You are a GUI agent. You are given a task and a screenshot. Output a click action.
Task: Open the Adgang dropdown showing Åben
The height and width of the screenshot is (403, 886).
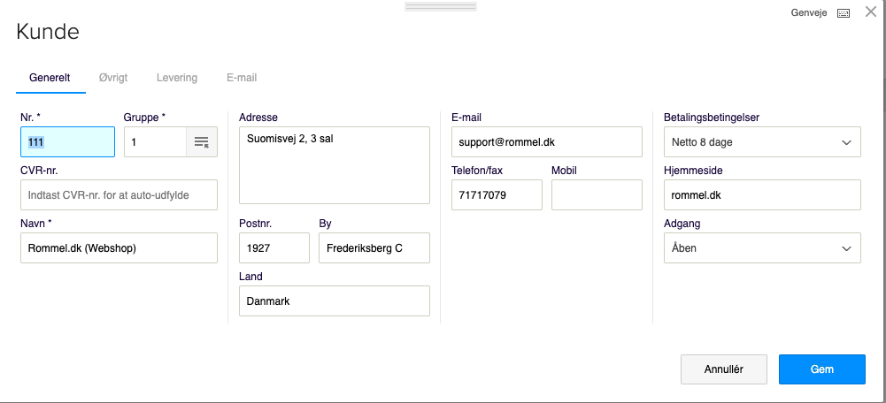(x=762, y=247)
